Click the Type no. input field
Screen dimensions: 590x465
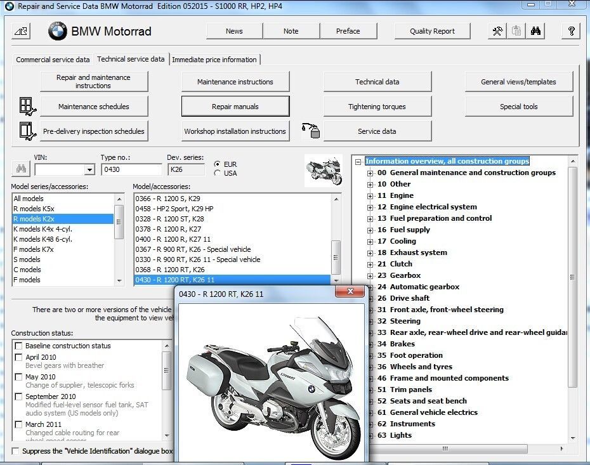[x=131, y=169]
